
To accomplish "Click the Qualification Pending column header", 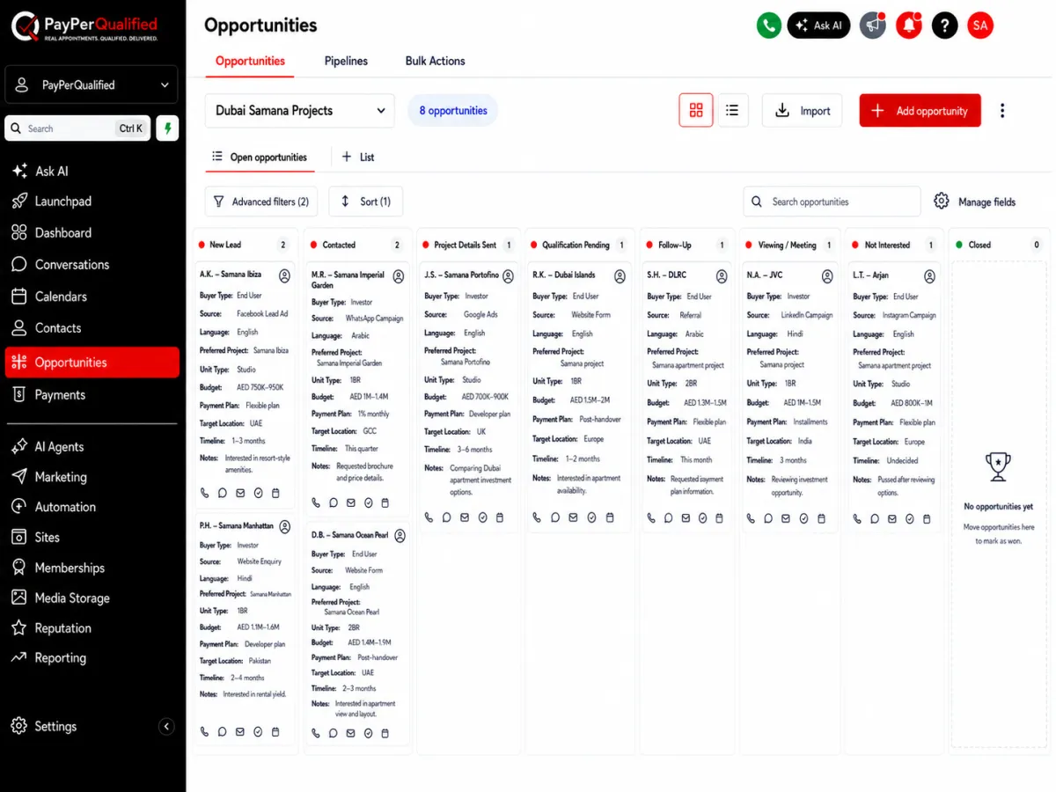I will point(577,245).
